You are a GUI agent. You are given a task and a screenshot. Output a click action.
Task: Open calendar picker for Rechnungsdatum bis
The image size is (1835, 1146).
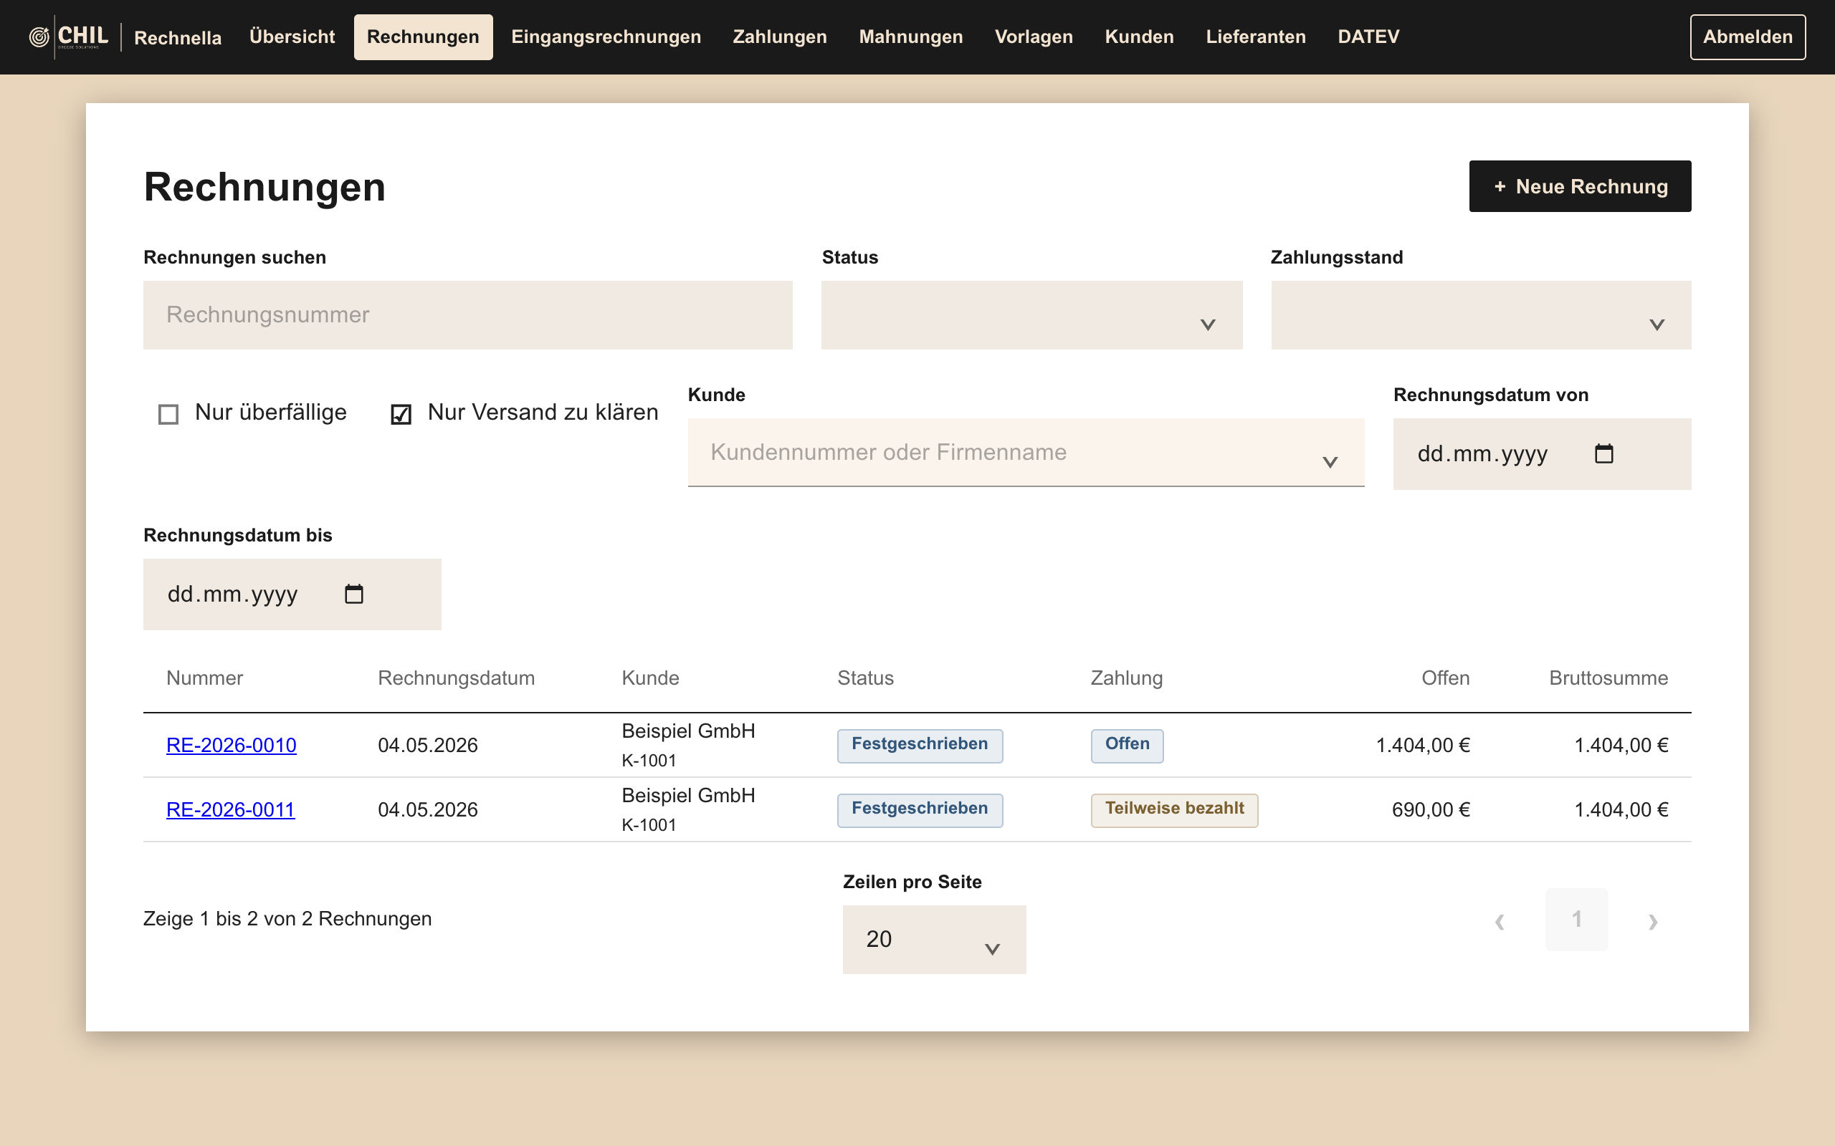coord(354,594)
